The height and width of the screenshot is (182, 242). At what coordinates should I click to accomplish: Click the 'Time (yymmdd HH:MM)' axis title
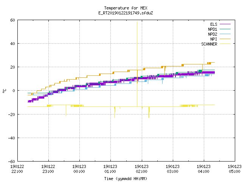pyautogui.click(x=126, y=179)
